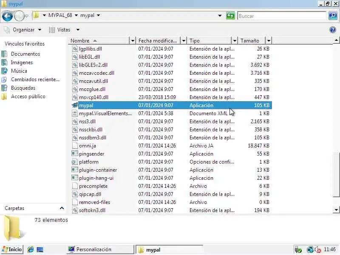
Task: Open the address bar history dropdown
Action: [220, 16]
